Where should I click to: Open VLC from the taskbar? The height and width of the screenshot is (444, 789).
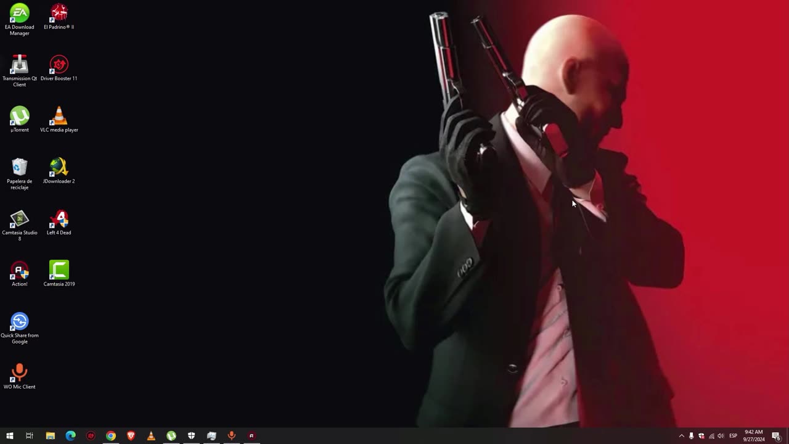click(x=151, y=436)
